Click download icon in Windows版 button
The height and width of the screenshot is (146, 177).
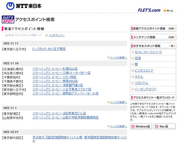tap(133, 126)
